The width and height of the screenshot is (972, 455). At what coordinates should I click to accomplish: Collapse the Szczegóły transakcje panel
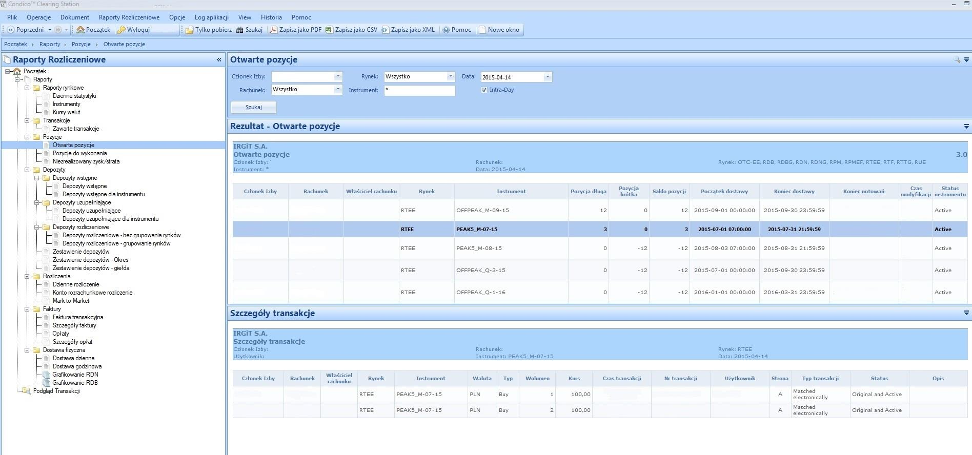coord(966,313)
